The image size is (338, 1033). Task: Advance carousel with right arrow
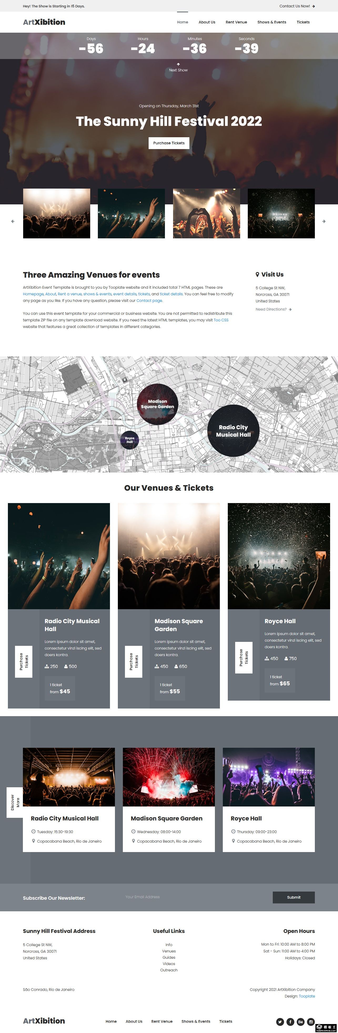click(324, 221)
